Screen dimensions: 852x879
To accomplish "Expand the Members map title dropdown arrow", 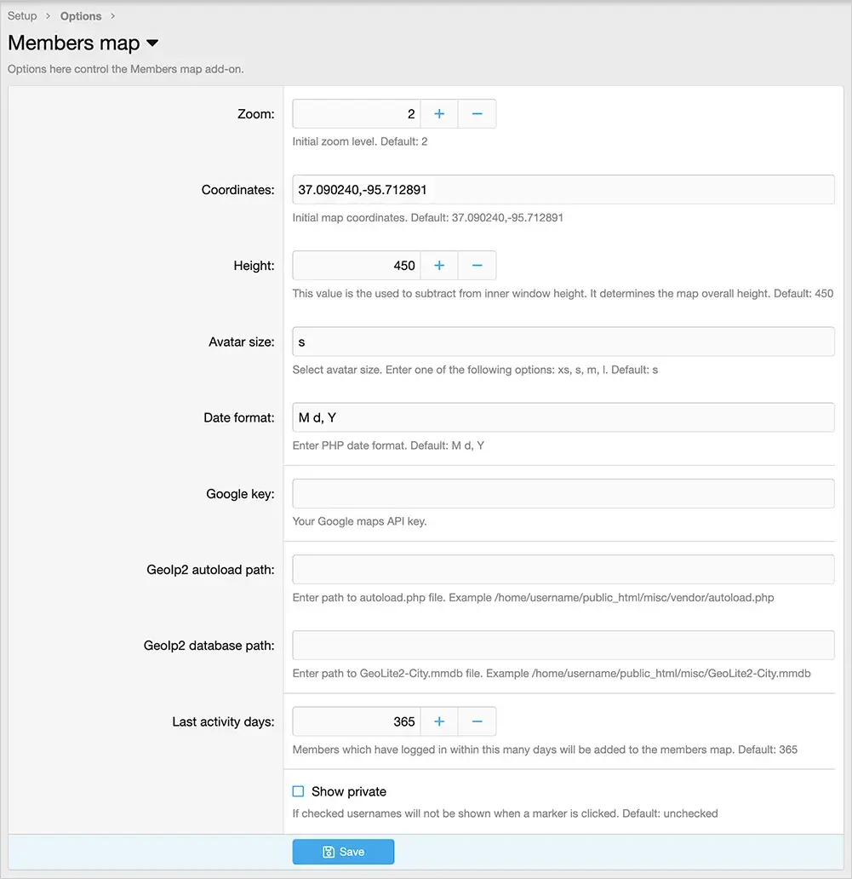I will (x=152, y=43).
